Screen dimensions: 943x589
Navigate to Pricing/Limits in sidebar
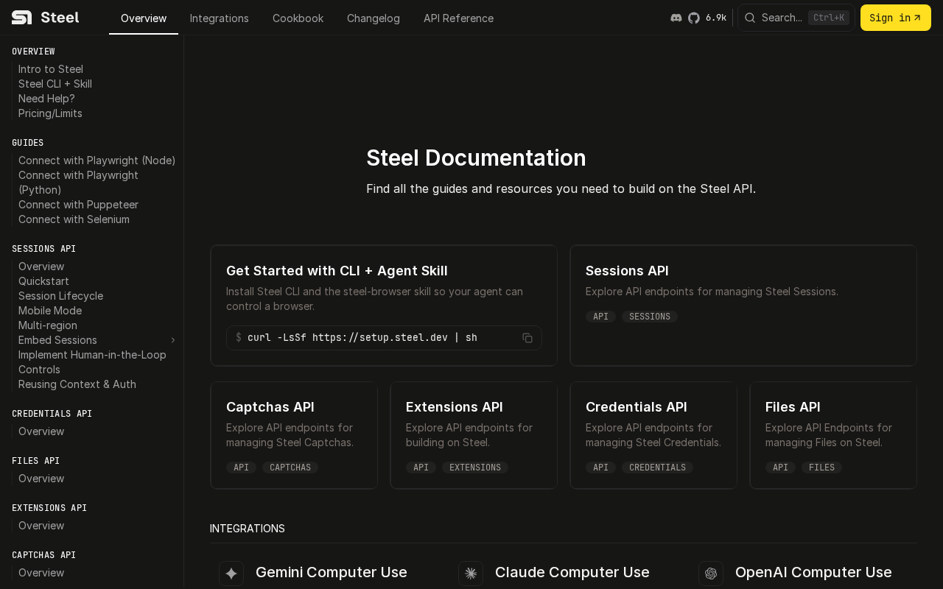point(50,113)
